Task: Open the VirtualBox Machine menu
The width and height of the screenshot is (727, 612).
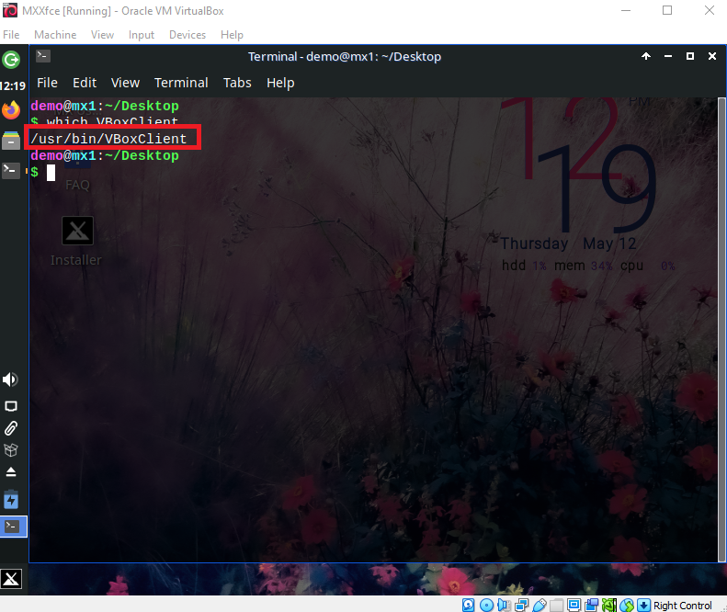Action: click(55, 35)
